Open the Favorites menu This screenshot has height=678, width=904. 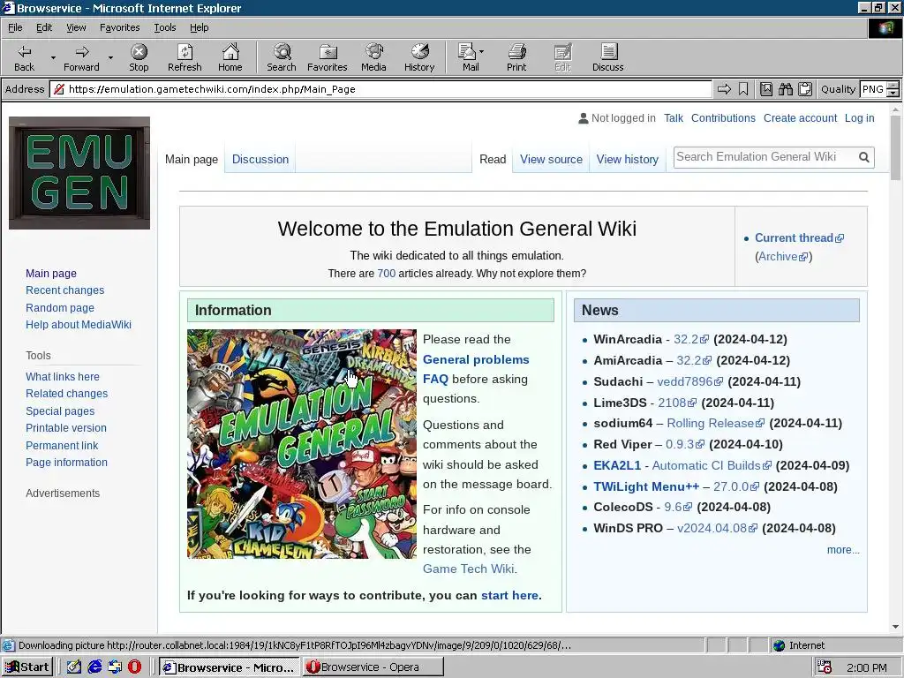119,27
